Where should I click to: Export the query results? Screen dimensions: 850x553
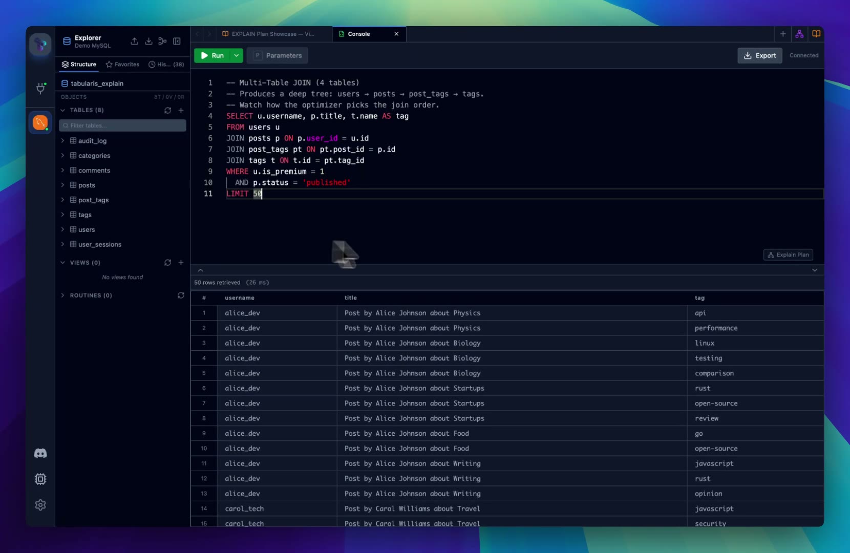(759, 56)
